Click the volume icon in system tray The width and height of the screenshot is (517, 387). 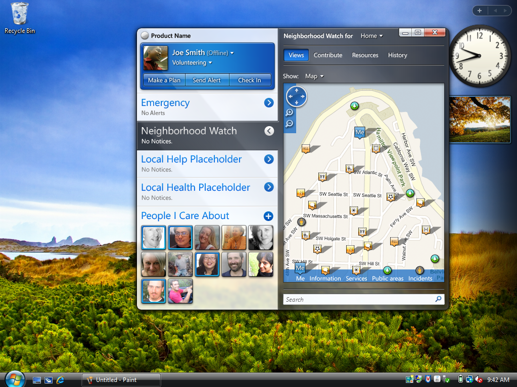tap(479, 379)
